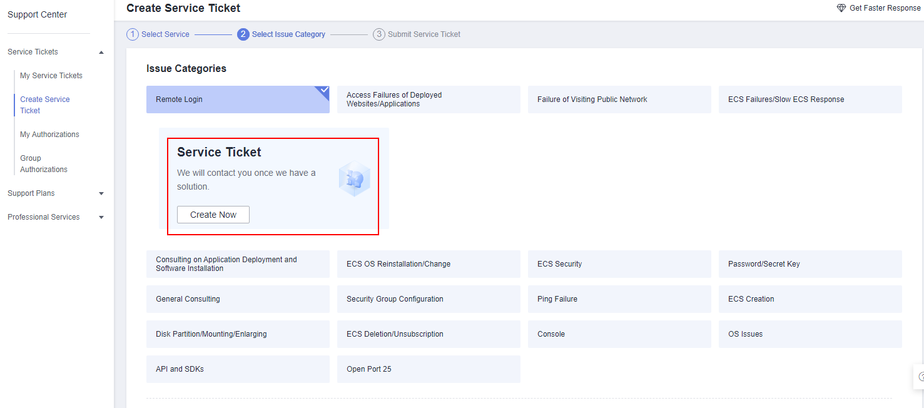
Task: Collapse the Service Tickets sidebar section
Action: (101, 53)
